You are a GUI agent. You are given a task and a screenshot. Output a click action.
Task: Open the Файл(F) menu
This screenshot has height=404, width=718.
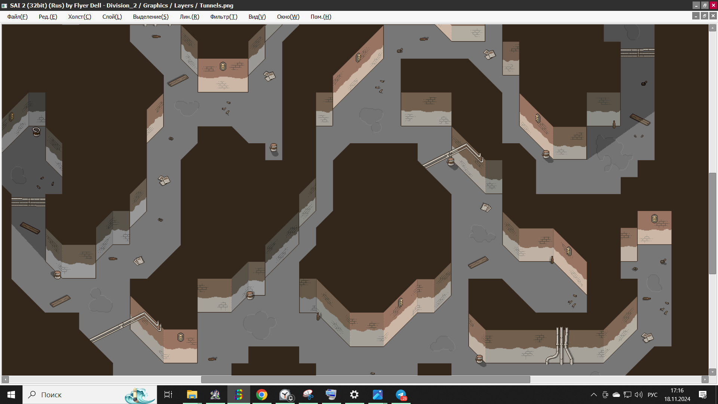[17, 17]
